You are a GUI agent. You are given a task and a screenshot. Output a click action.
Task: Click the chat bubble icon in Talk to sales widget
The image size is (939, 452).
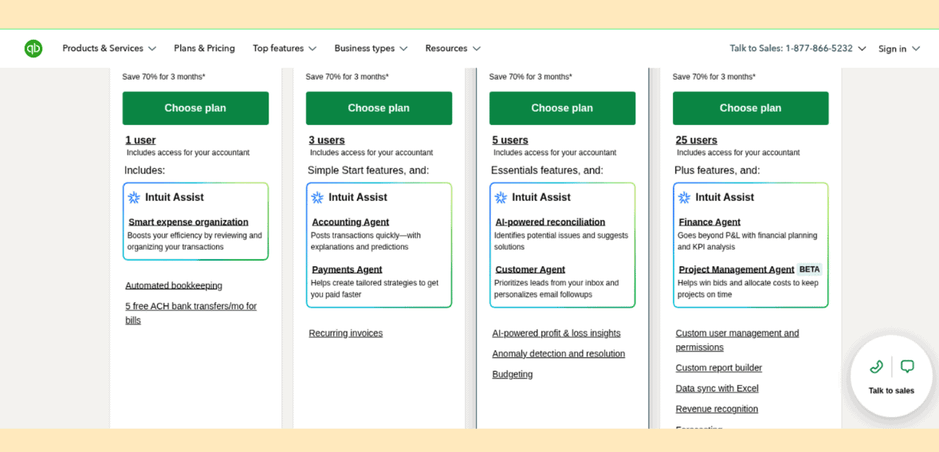pyautogui.click(x=907, y=367)
